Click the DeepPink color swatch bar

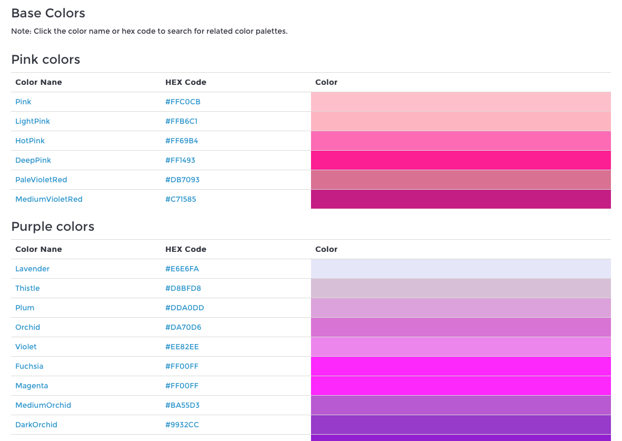point(460,160)
